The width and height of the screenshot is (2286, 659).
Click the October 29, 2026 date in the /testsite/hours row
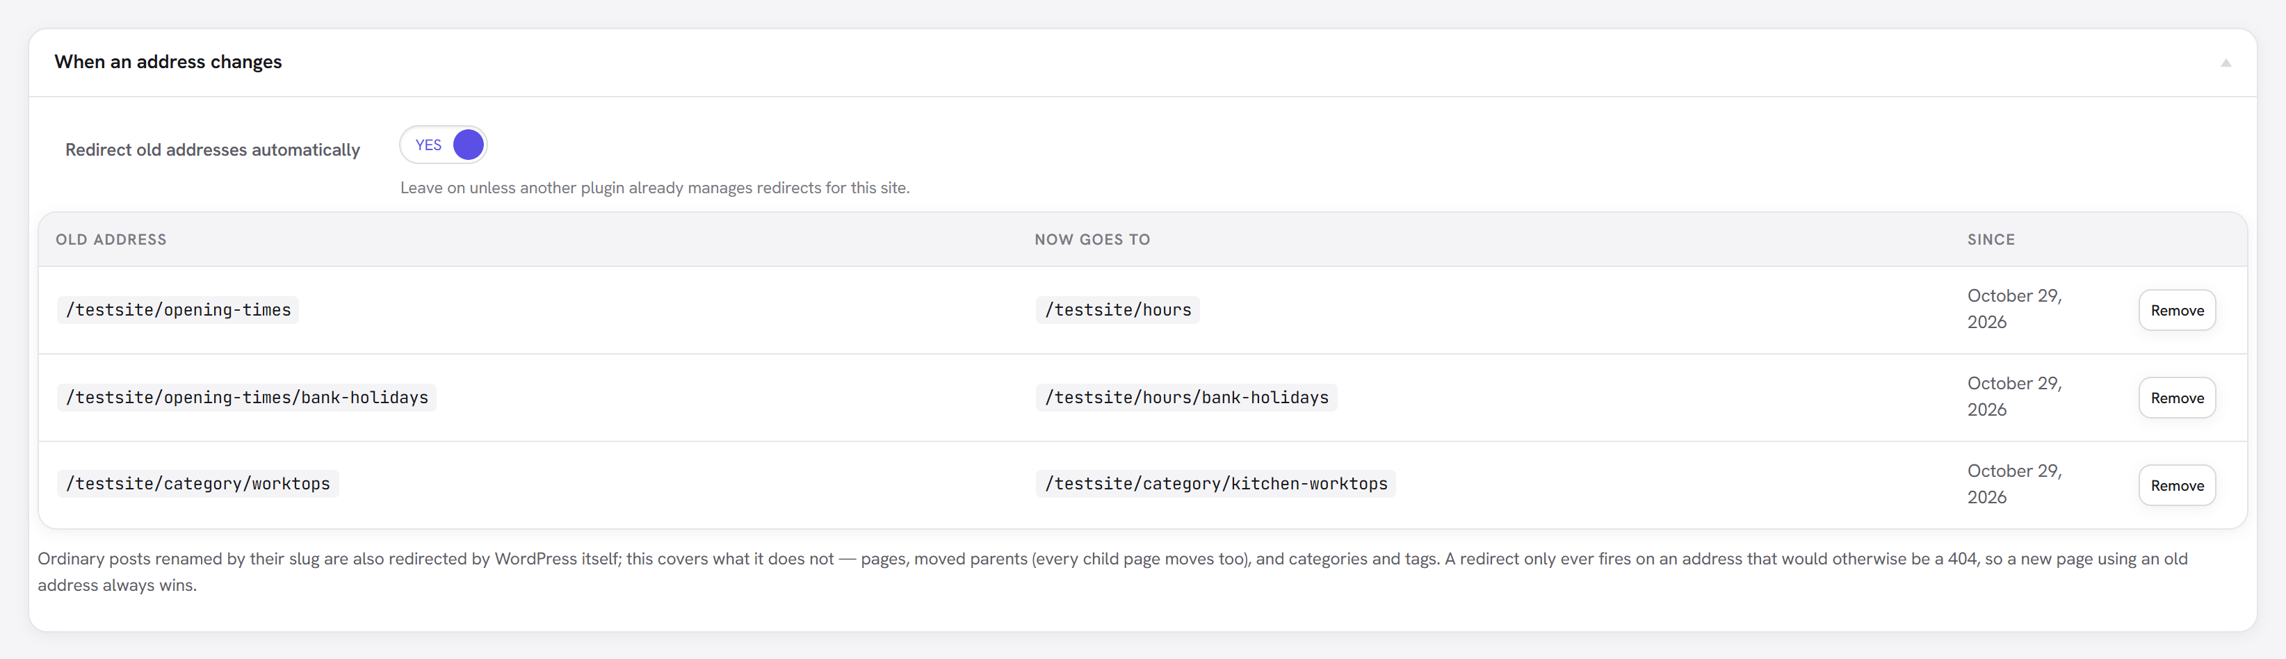pyautogui.click(x=2014, y=309)
